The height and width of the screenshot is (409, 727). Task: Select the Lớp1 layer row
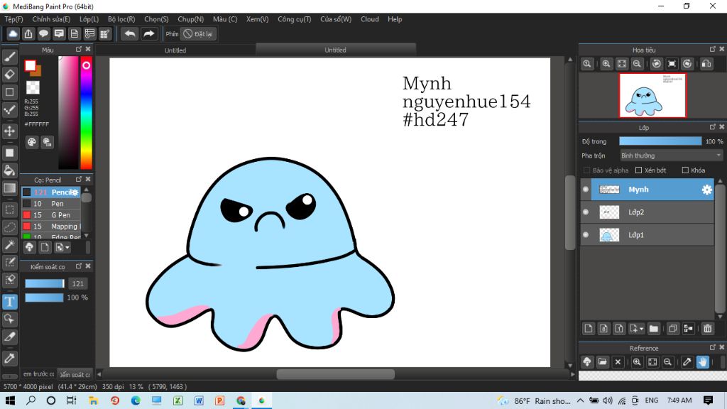tap(647, 234)
